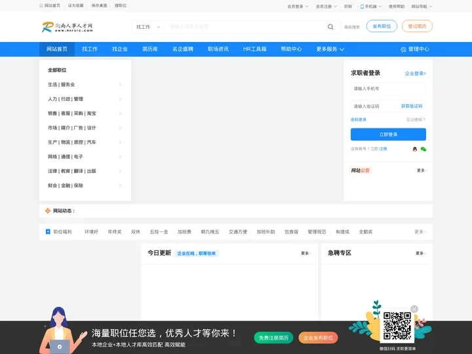Click the WeChat QR code image

point(397,326)
